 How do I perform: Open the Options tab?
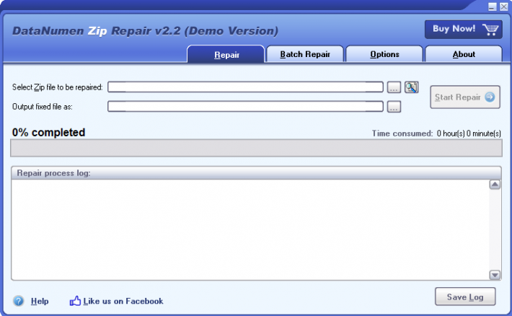coord(384,54)
